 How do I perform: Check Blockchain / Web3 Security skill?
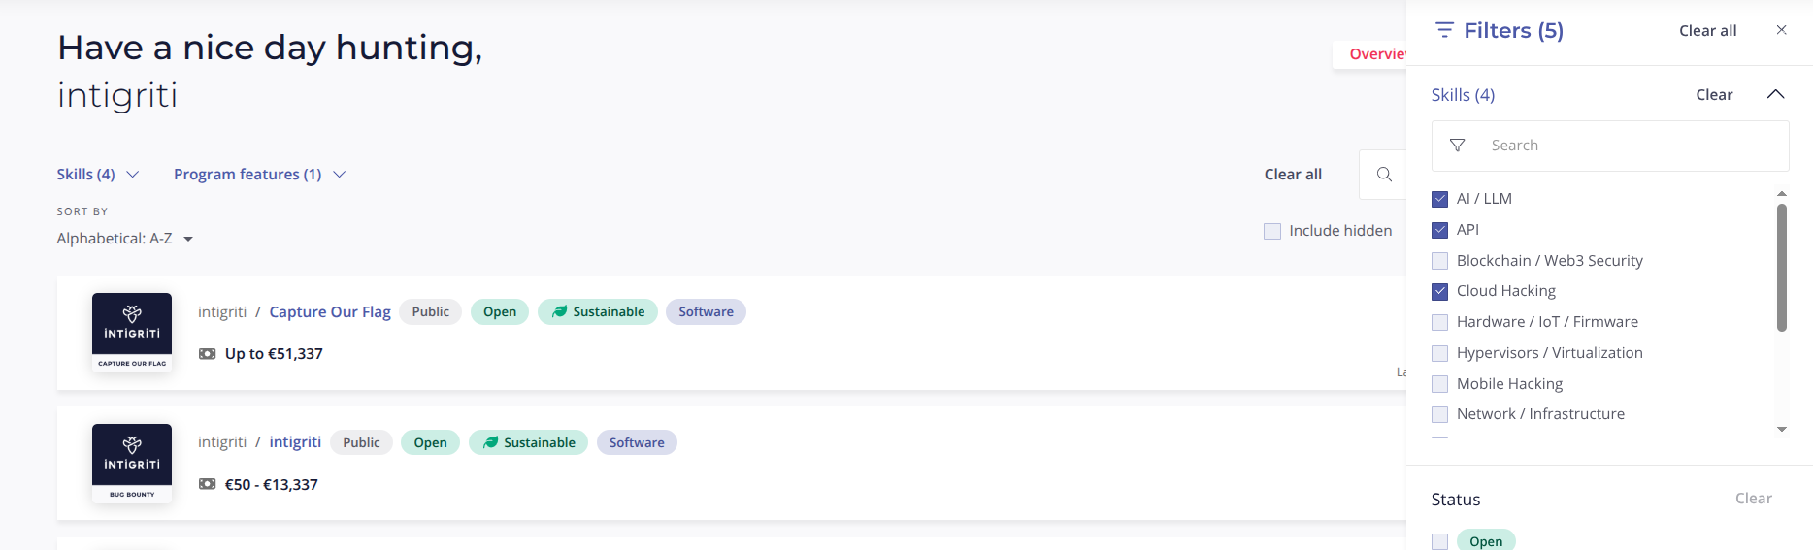(1439, 261)
